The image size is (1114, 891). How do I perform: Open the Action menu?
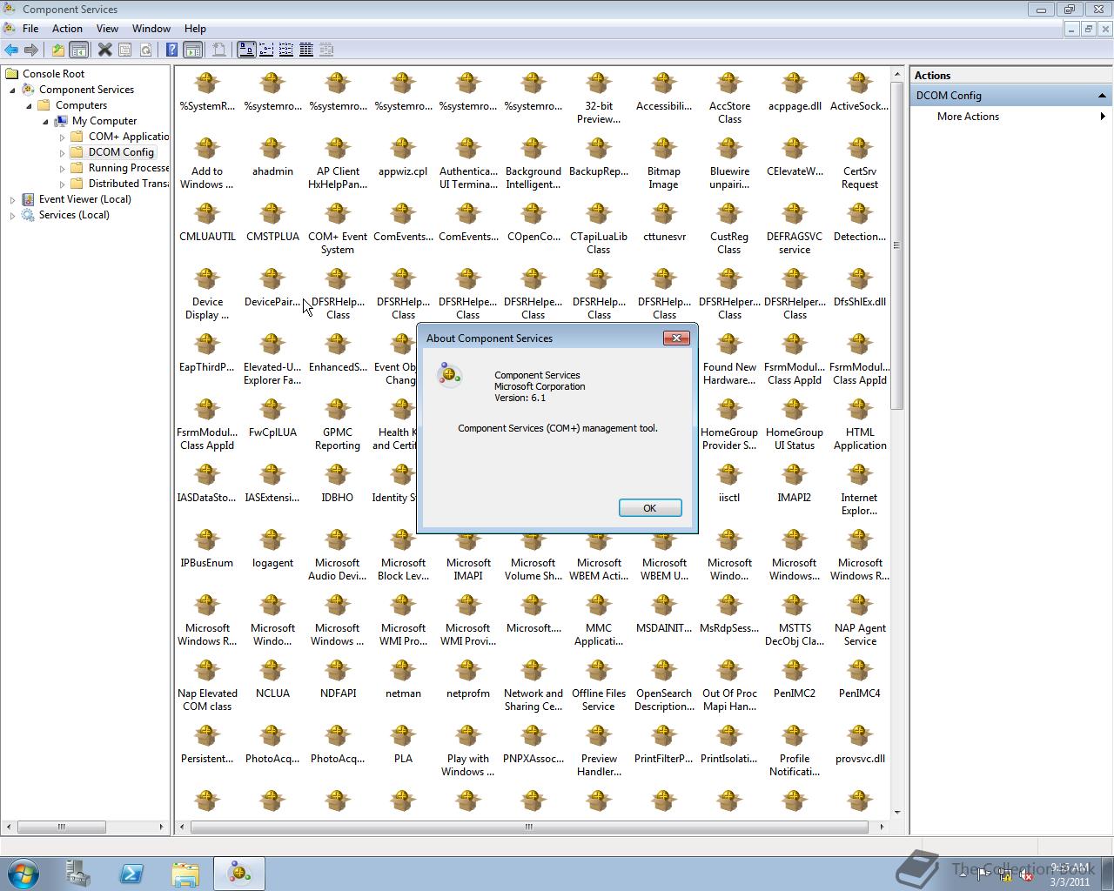pos(67,29)
